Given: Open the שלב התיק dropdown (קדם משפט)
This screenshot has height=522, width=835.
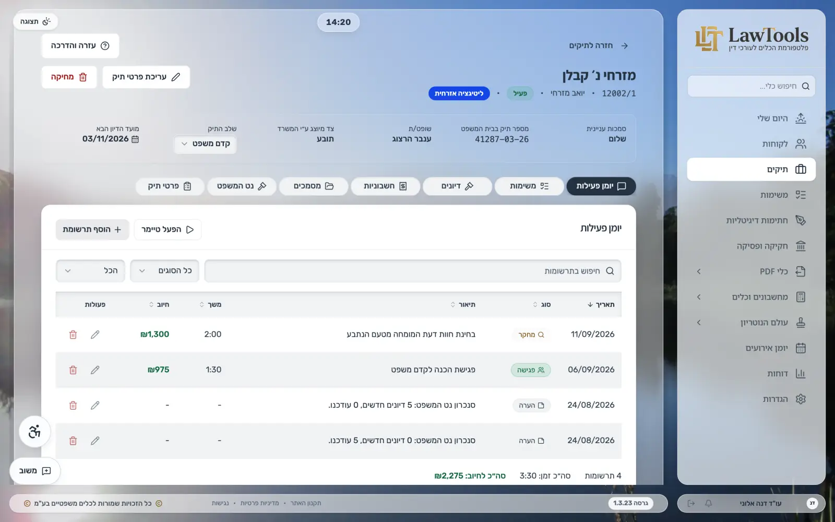Looking at the screenshot, I should point(205,144).
